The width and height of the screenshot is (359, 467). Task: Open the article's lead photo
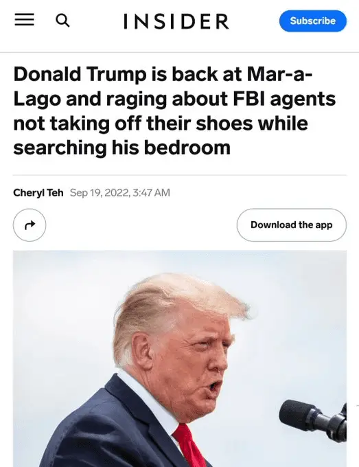coord(180,358)
